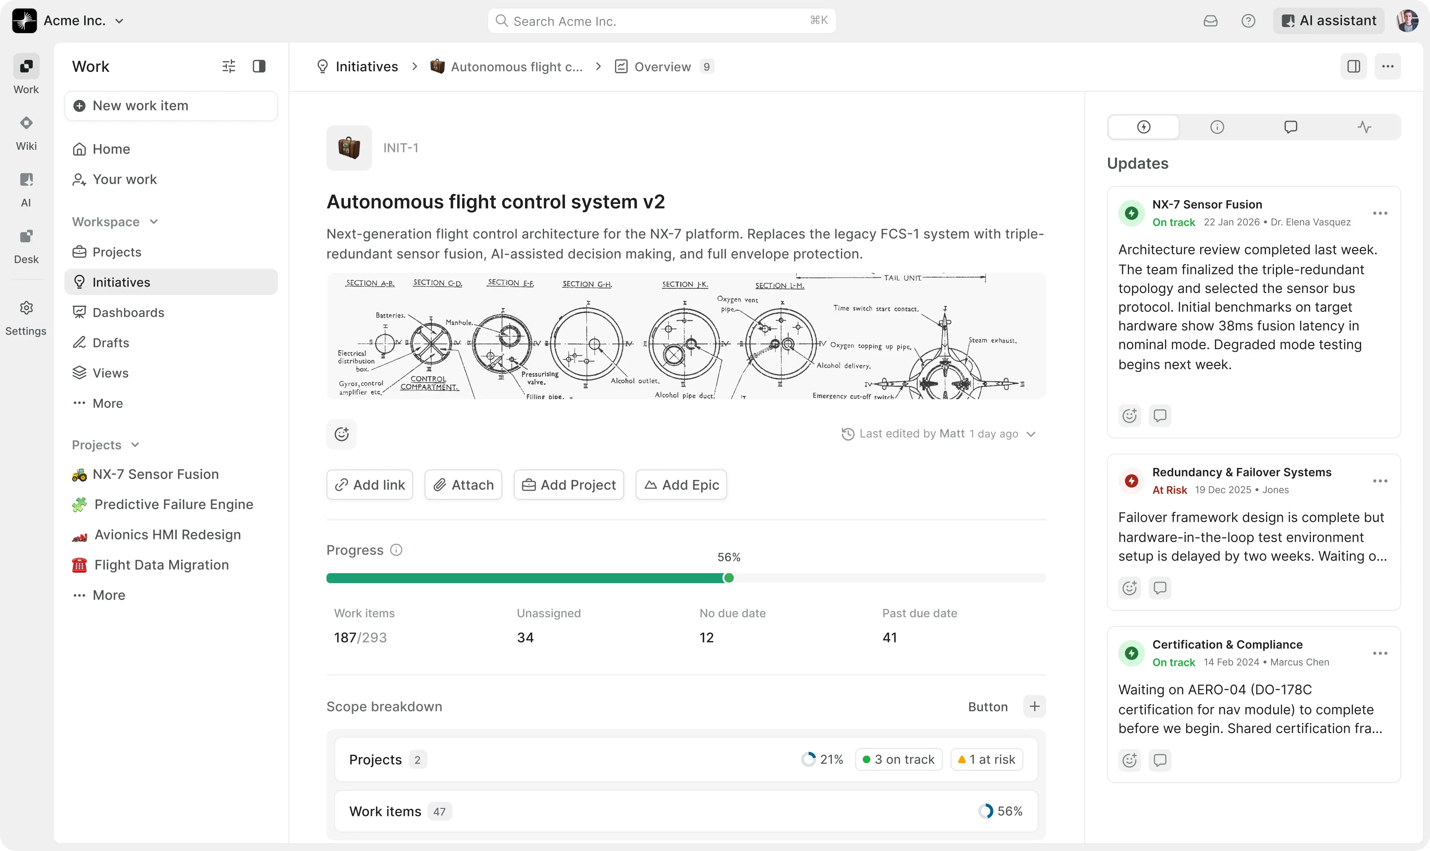Create a New work item

click(171, 106)
